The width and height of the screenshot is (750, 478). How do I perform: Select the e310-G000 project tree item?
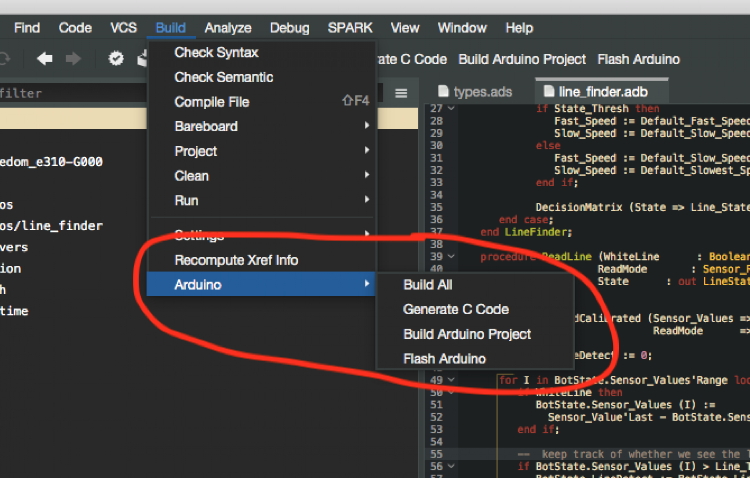click(51, 162)
